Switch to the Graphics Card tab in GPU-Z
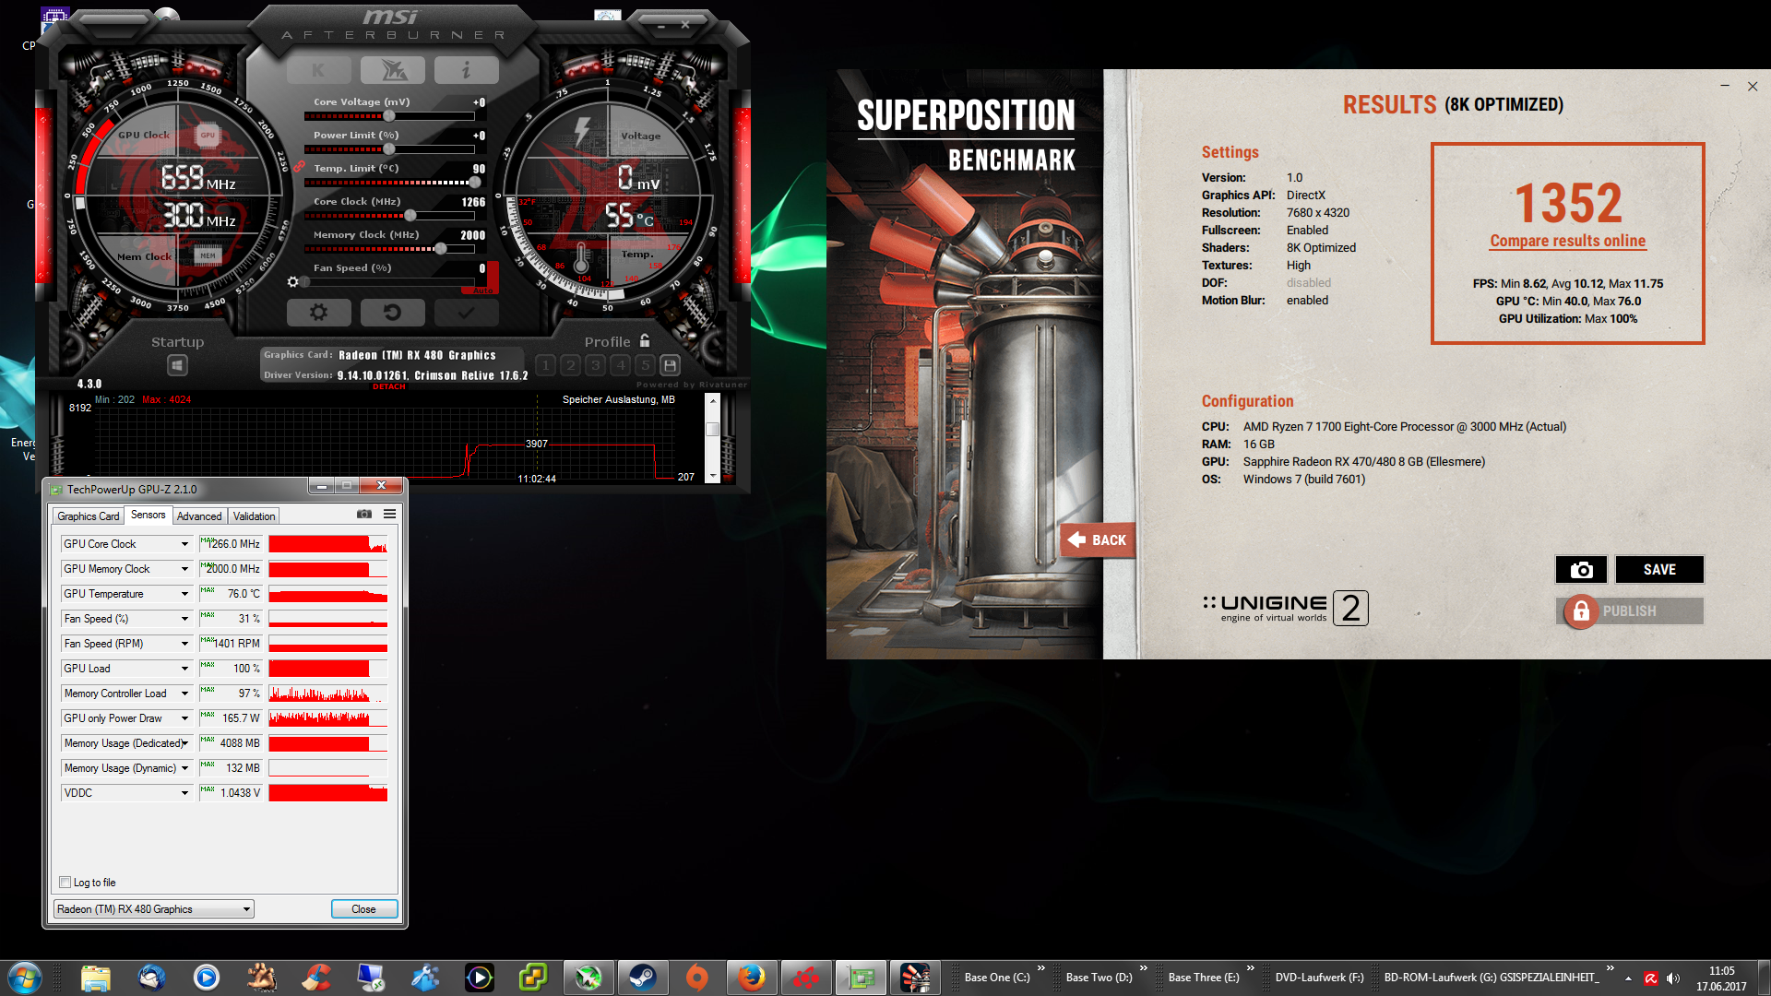 [88, 516]
